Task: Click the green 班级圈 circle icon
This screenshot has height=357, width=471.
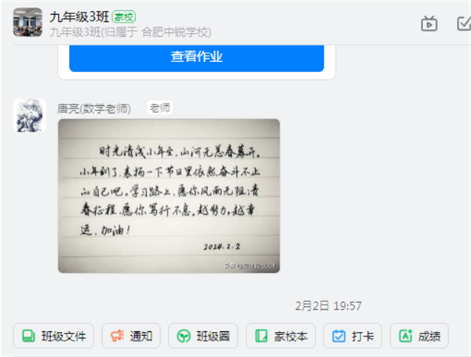Action: (x=184, y=336)
